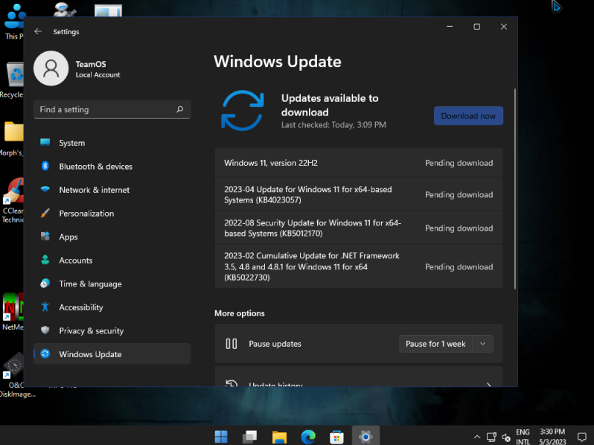Click the Pause updates icon
594x445 pixels.
pos(231,344)
